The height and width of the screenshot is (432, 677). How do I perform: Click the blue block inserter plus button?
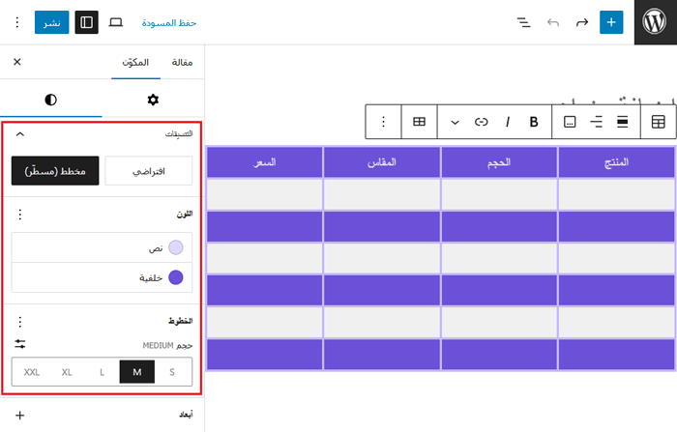pos(611,22)
